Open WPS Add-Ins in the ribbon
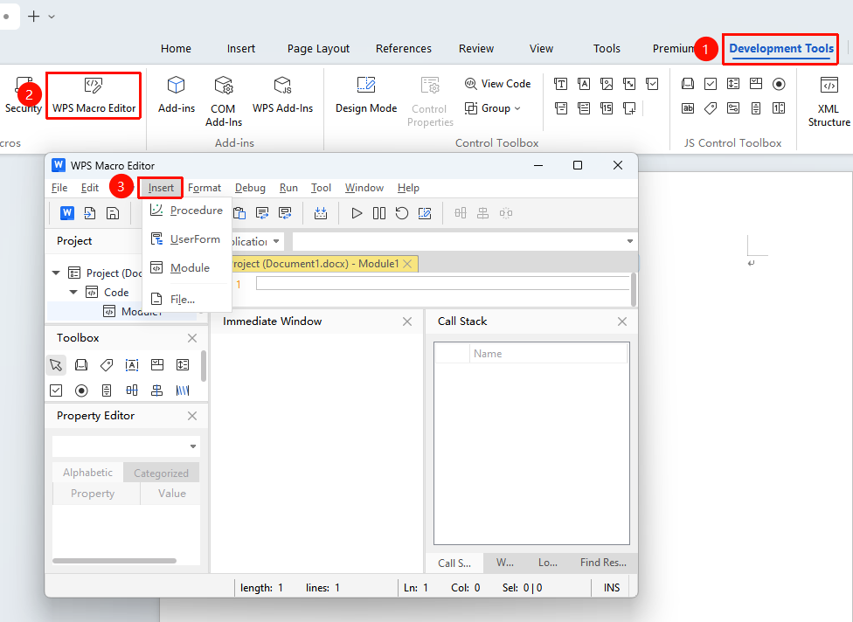Image resolution: width=853 pixels, height=622 pixels. [x=282, y=95]
